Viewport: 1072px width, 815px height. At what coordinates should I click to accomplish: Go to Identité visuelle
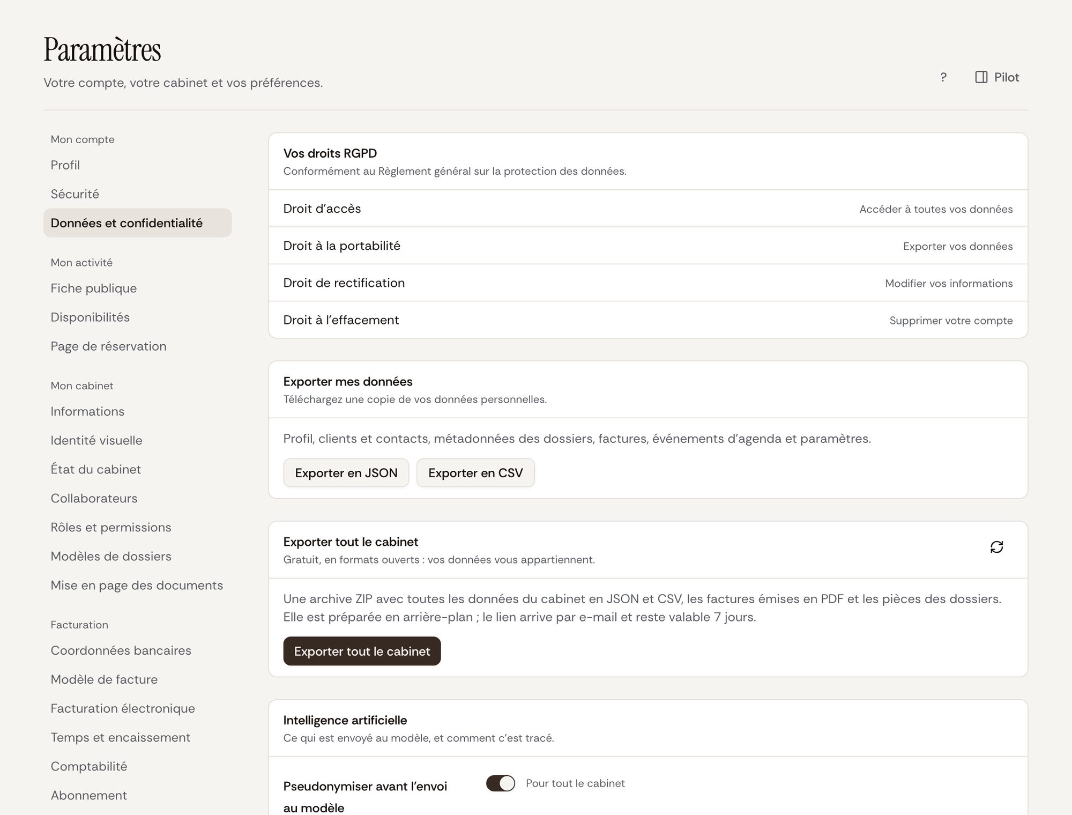[x=138, y=441]
